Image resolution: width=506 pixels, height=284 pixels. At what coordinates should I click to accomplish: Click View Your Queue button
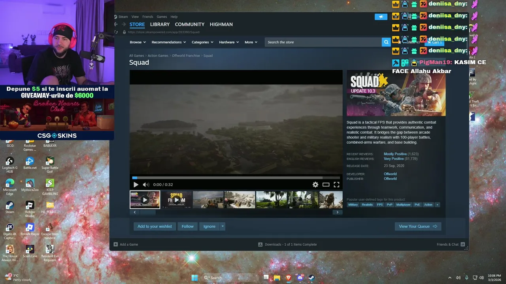[418, 226]
